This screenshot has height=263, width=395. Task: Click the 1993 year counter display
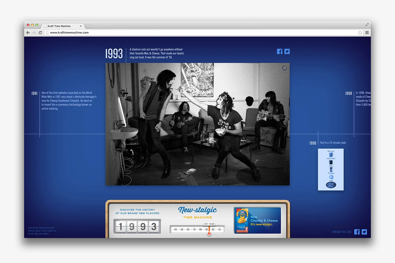137,226
